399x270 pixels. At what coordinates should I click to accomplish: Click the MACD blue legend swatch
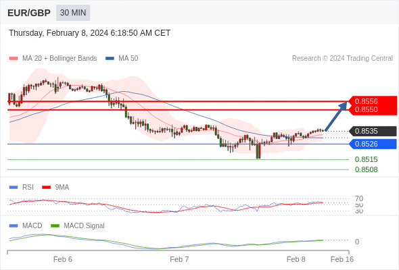(14, 226)
